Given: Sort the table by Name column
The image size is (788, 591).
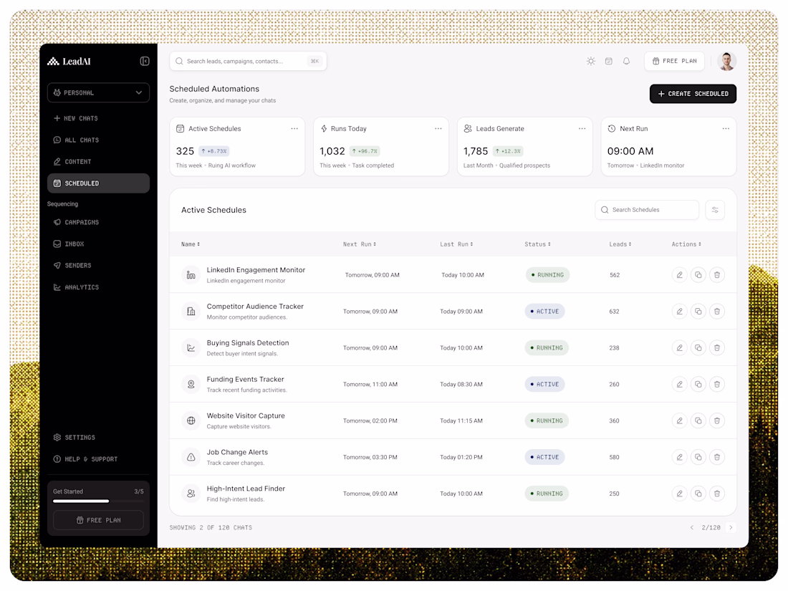Looking at the screenshot, I should point(191,244).
